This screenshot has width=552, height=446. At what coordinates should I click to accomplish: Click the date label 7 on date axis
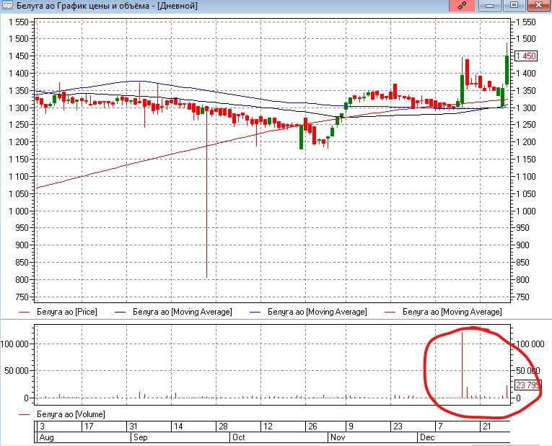(x=440, y=427)
